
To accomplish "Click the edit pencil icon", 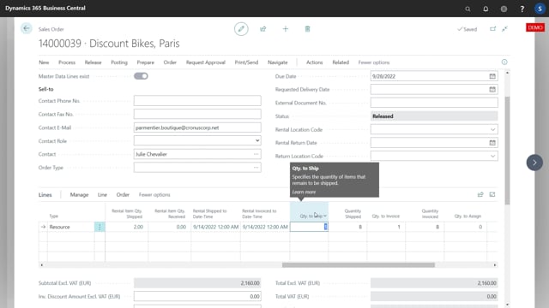I will point(241,29).
